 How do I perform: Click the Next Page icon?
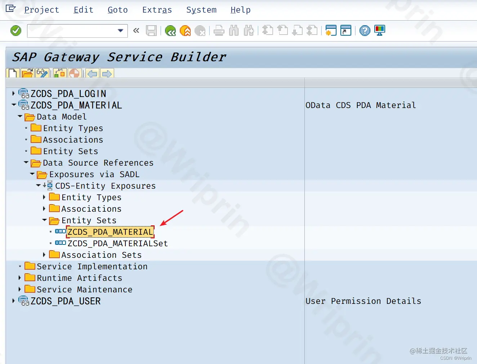[x=297, y=31]
